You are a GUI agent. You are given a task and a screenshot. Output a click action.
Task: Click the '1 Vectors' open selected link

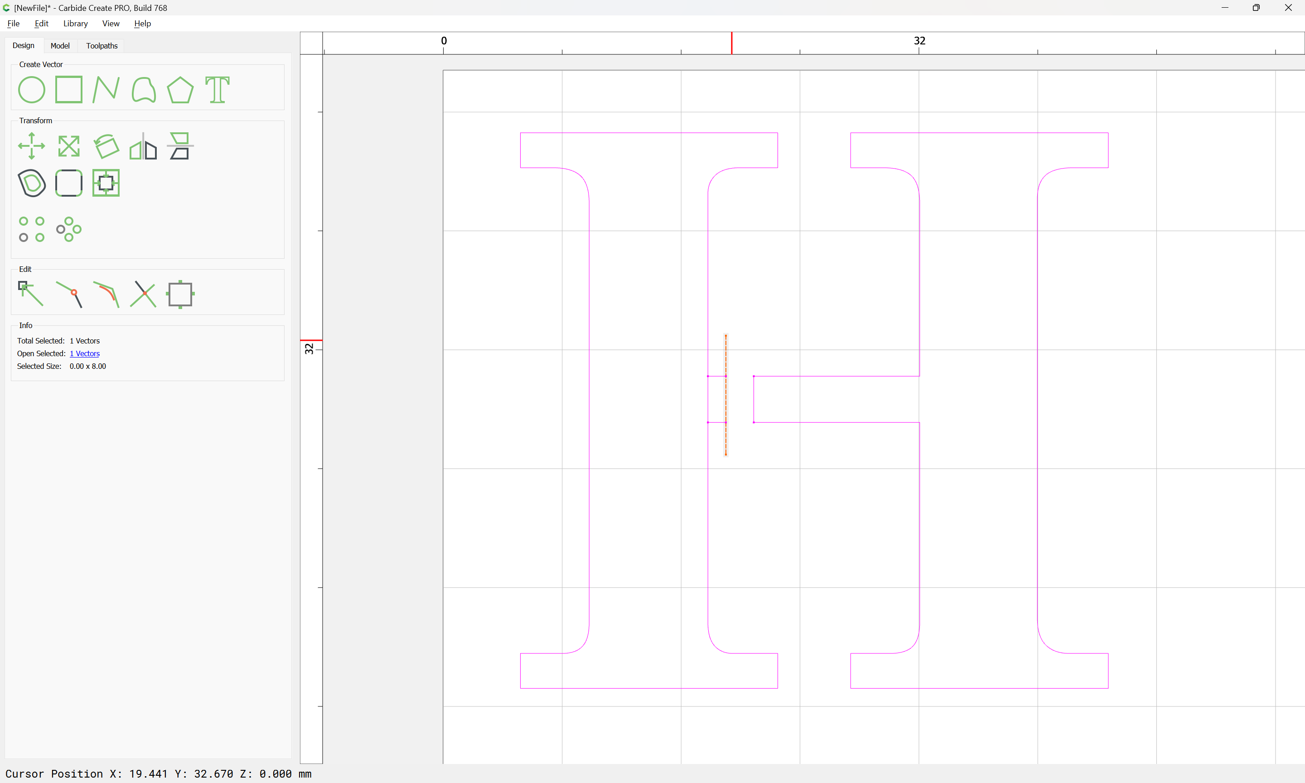[x=84, y=353]
